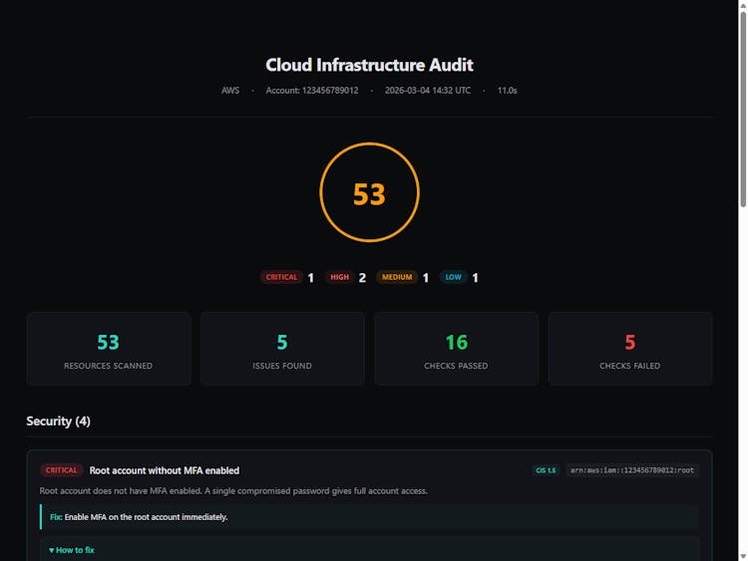Click the Cloud Infrastructure Audit title
748x561 pixels.
click(x=369, y=65)
